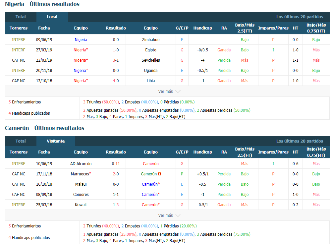The width and height of the screenshot is (333, 246).
Task: Click Perdida in the Malaui row
Action: (224, 184)
